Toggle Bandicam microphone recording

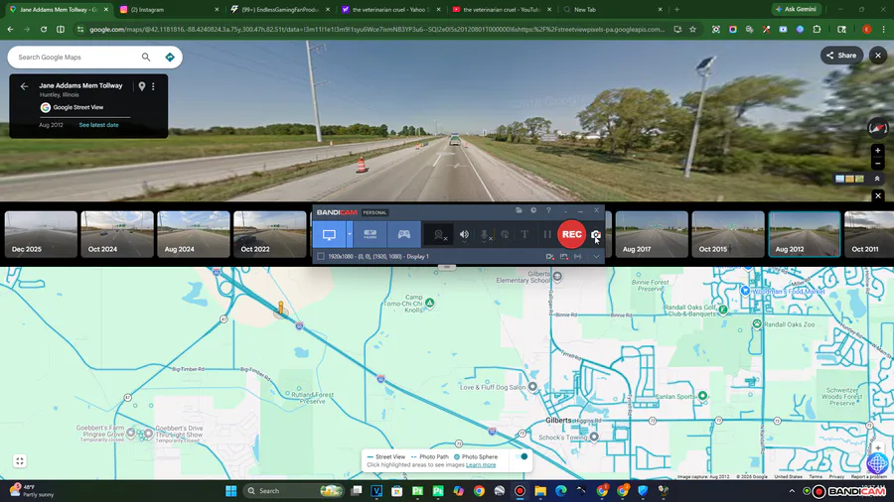coord(485,234)
